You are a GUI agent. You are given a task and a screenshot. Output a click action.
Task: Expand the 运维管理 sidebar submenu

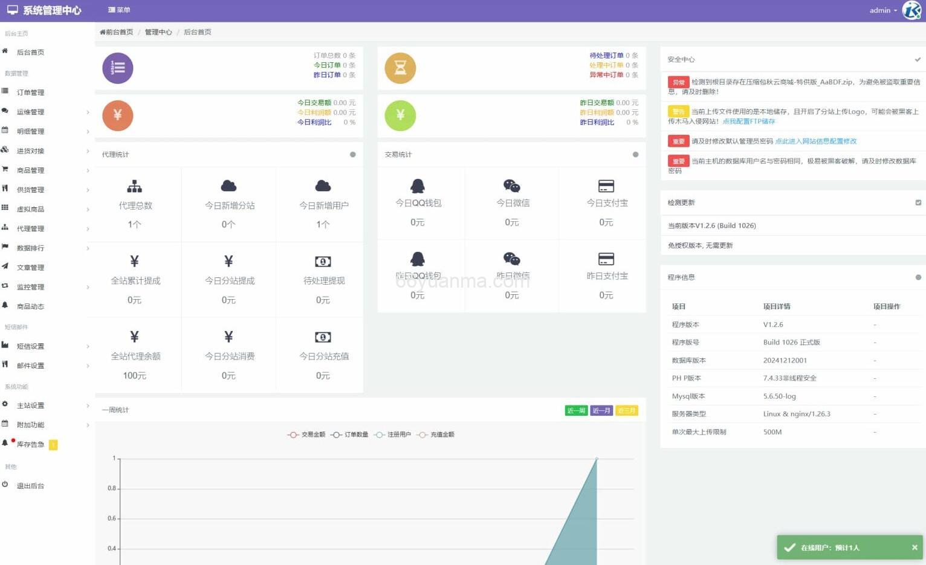[x=45, y=112]
